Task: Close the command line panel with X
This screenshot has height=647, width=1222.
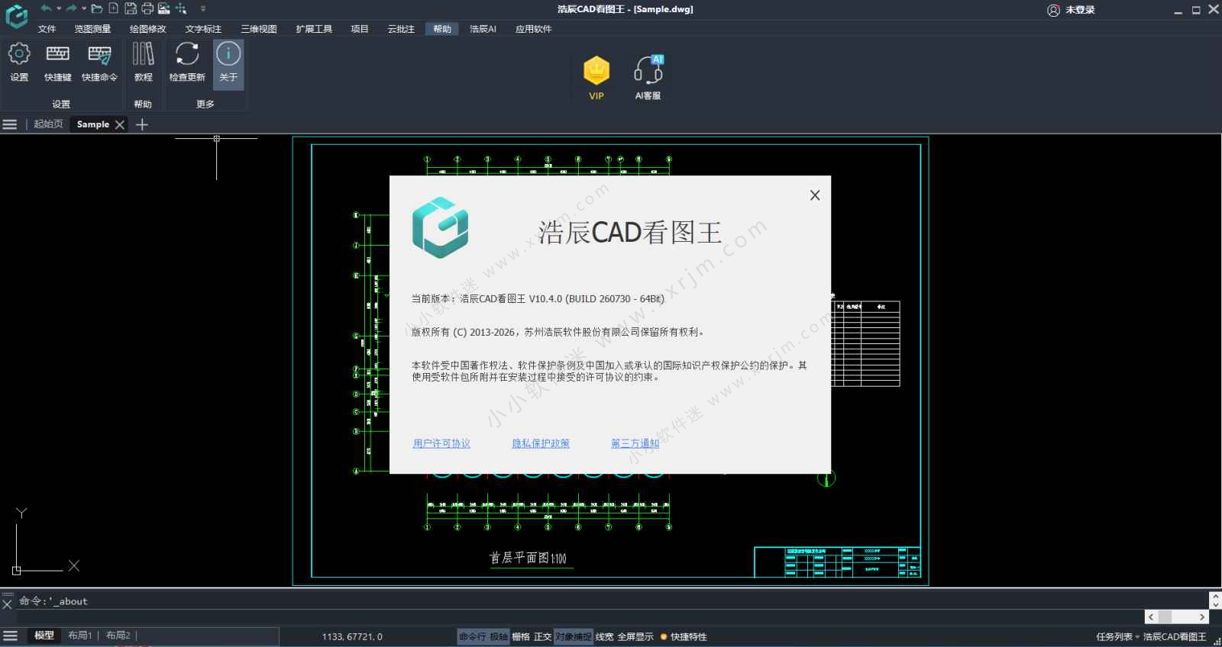Action: click(7, 604)
